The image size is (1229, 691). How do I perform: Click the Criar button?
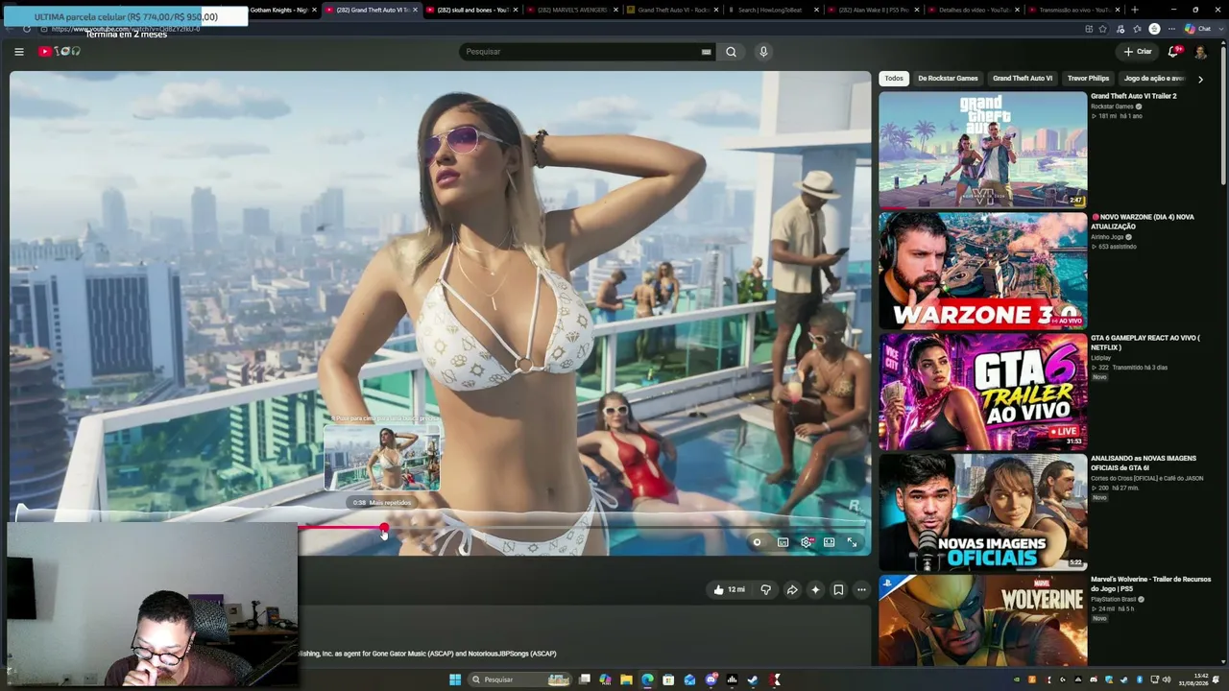[1138, 52]
